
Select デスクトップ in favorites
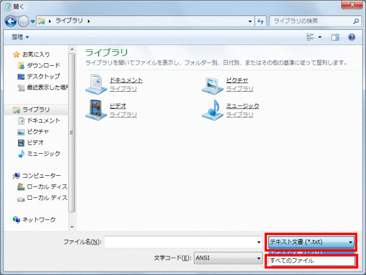click(x=43, y=77)
